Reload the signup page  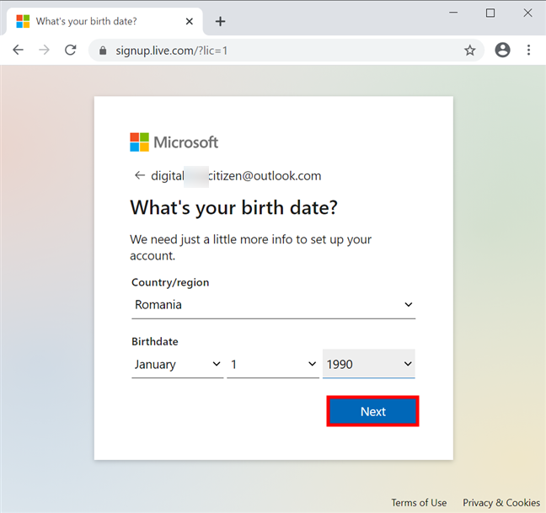(71, 51)
